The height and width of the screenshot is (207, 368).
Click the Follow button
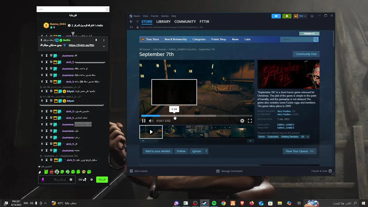[181, 151]
